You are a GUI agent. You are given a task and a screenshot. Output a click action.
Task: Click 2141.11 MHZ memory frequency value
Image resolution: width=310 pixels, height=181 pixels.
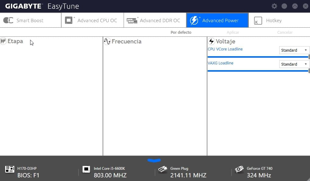(x=188, y=175)
